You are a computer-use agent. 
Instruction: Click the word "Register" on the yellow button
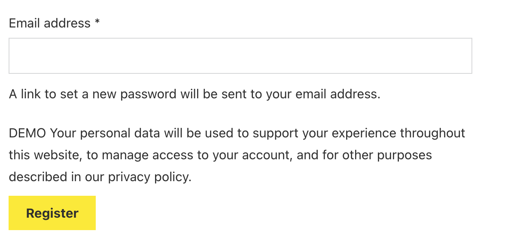pos(52,213)
